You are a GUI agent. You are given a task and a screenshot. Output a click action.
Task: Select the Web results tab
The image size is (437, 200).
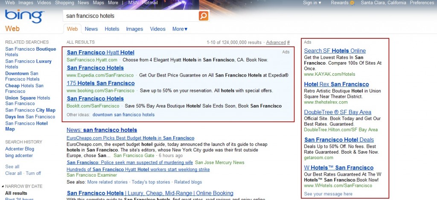pyautogui.click(x=73, y=29)
